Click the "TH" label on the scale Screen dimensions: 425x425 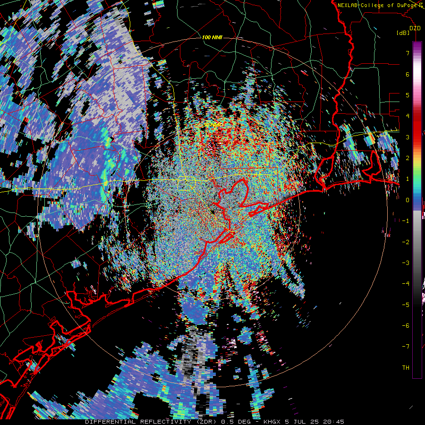coord(406,368)
